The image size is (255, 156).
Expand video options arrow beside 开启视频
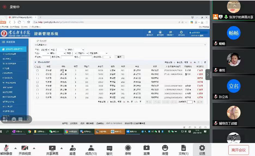point(34,148)
